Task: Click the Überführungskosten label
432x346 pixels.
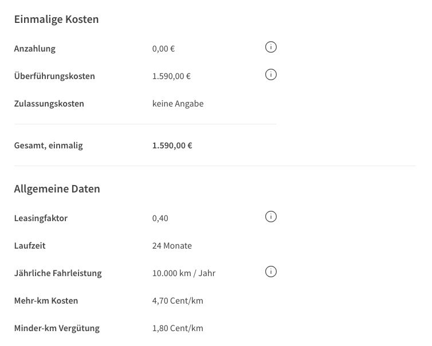Action: pos(54,76)
